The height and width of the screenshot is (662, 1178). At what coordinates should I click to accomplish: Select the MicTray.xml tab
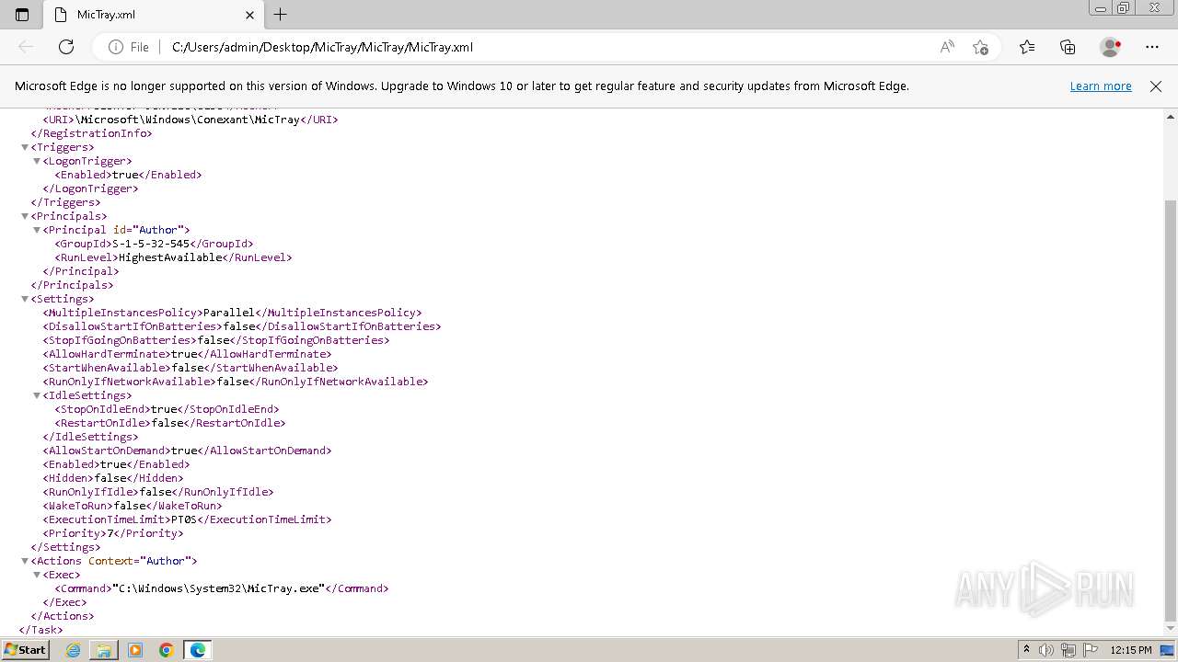click(153, 15)
